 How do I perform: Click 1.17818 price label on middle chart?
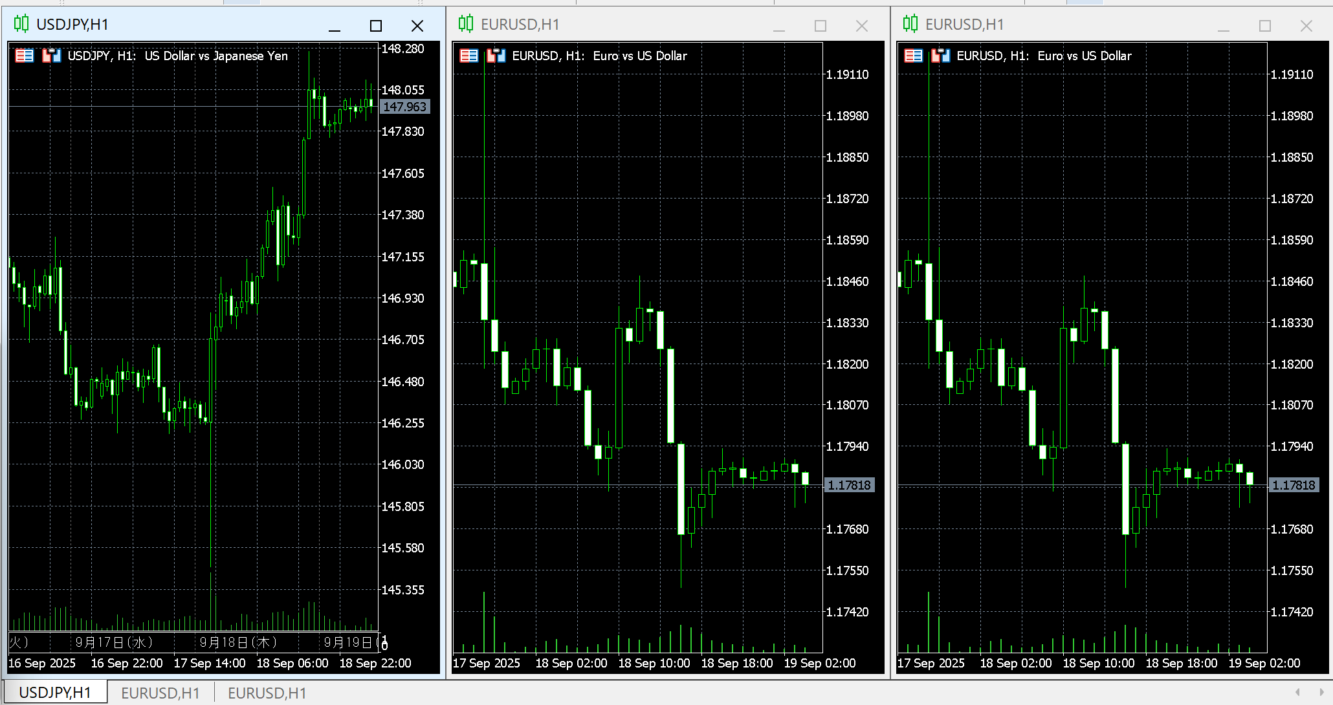click(x=849, y=485)
